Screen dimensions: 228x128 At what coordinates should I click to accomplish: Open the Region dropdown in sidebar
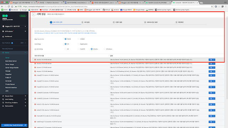click(14, 26)
